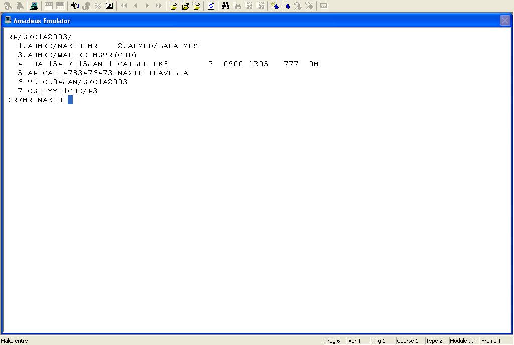Click the CAILHR city pair text
The width and height of the screenshot is (514, 345).
[x=133, y=64]
